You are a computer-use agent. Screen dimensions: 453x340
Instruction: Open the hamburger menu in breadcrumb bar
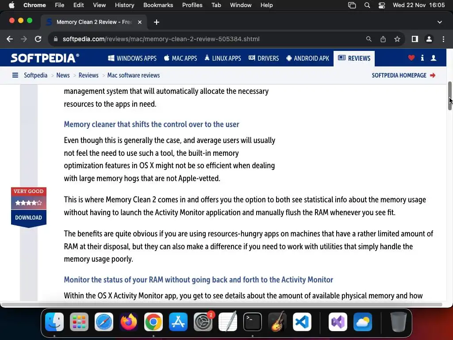point(15,75)
